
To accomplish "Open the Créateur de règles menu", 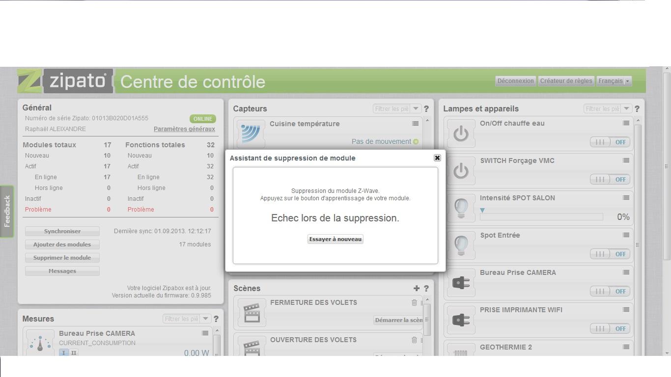I will point(566,81).
